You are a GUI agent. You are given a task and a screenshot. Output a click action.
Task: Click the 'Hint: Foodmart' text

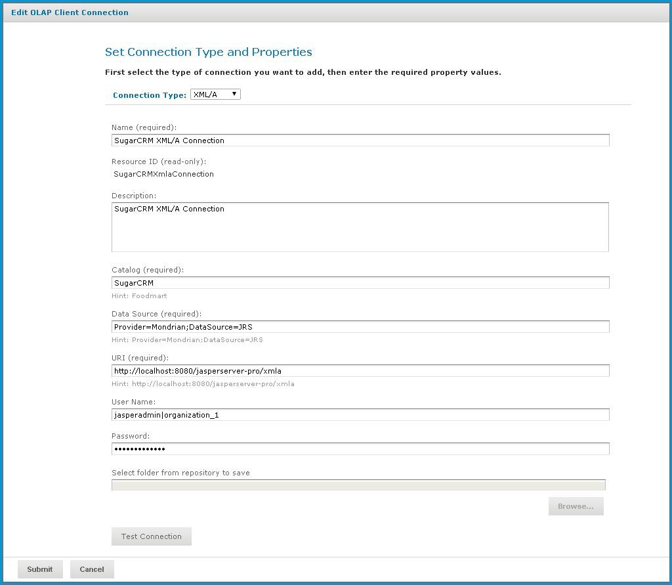139,296
